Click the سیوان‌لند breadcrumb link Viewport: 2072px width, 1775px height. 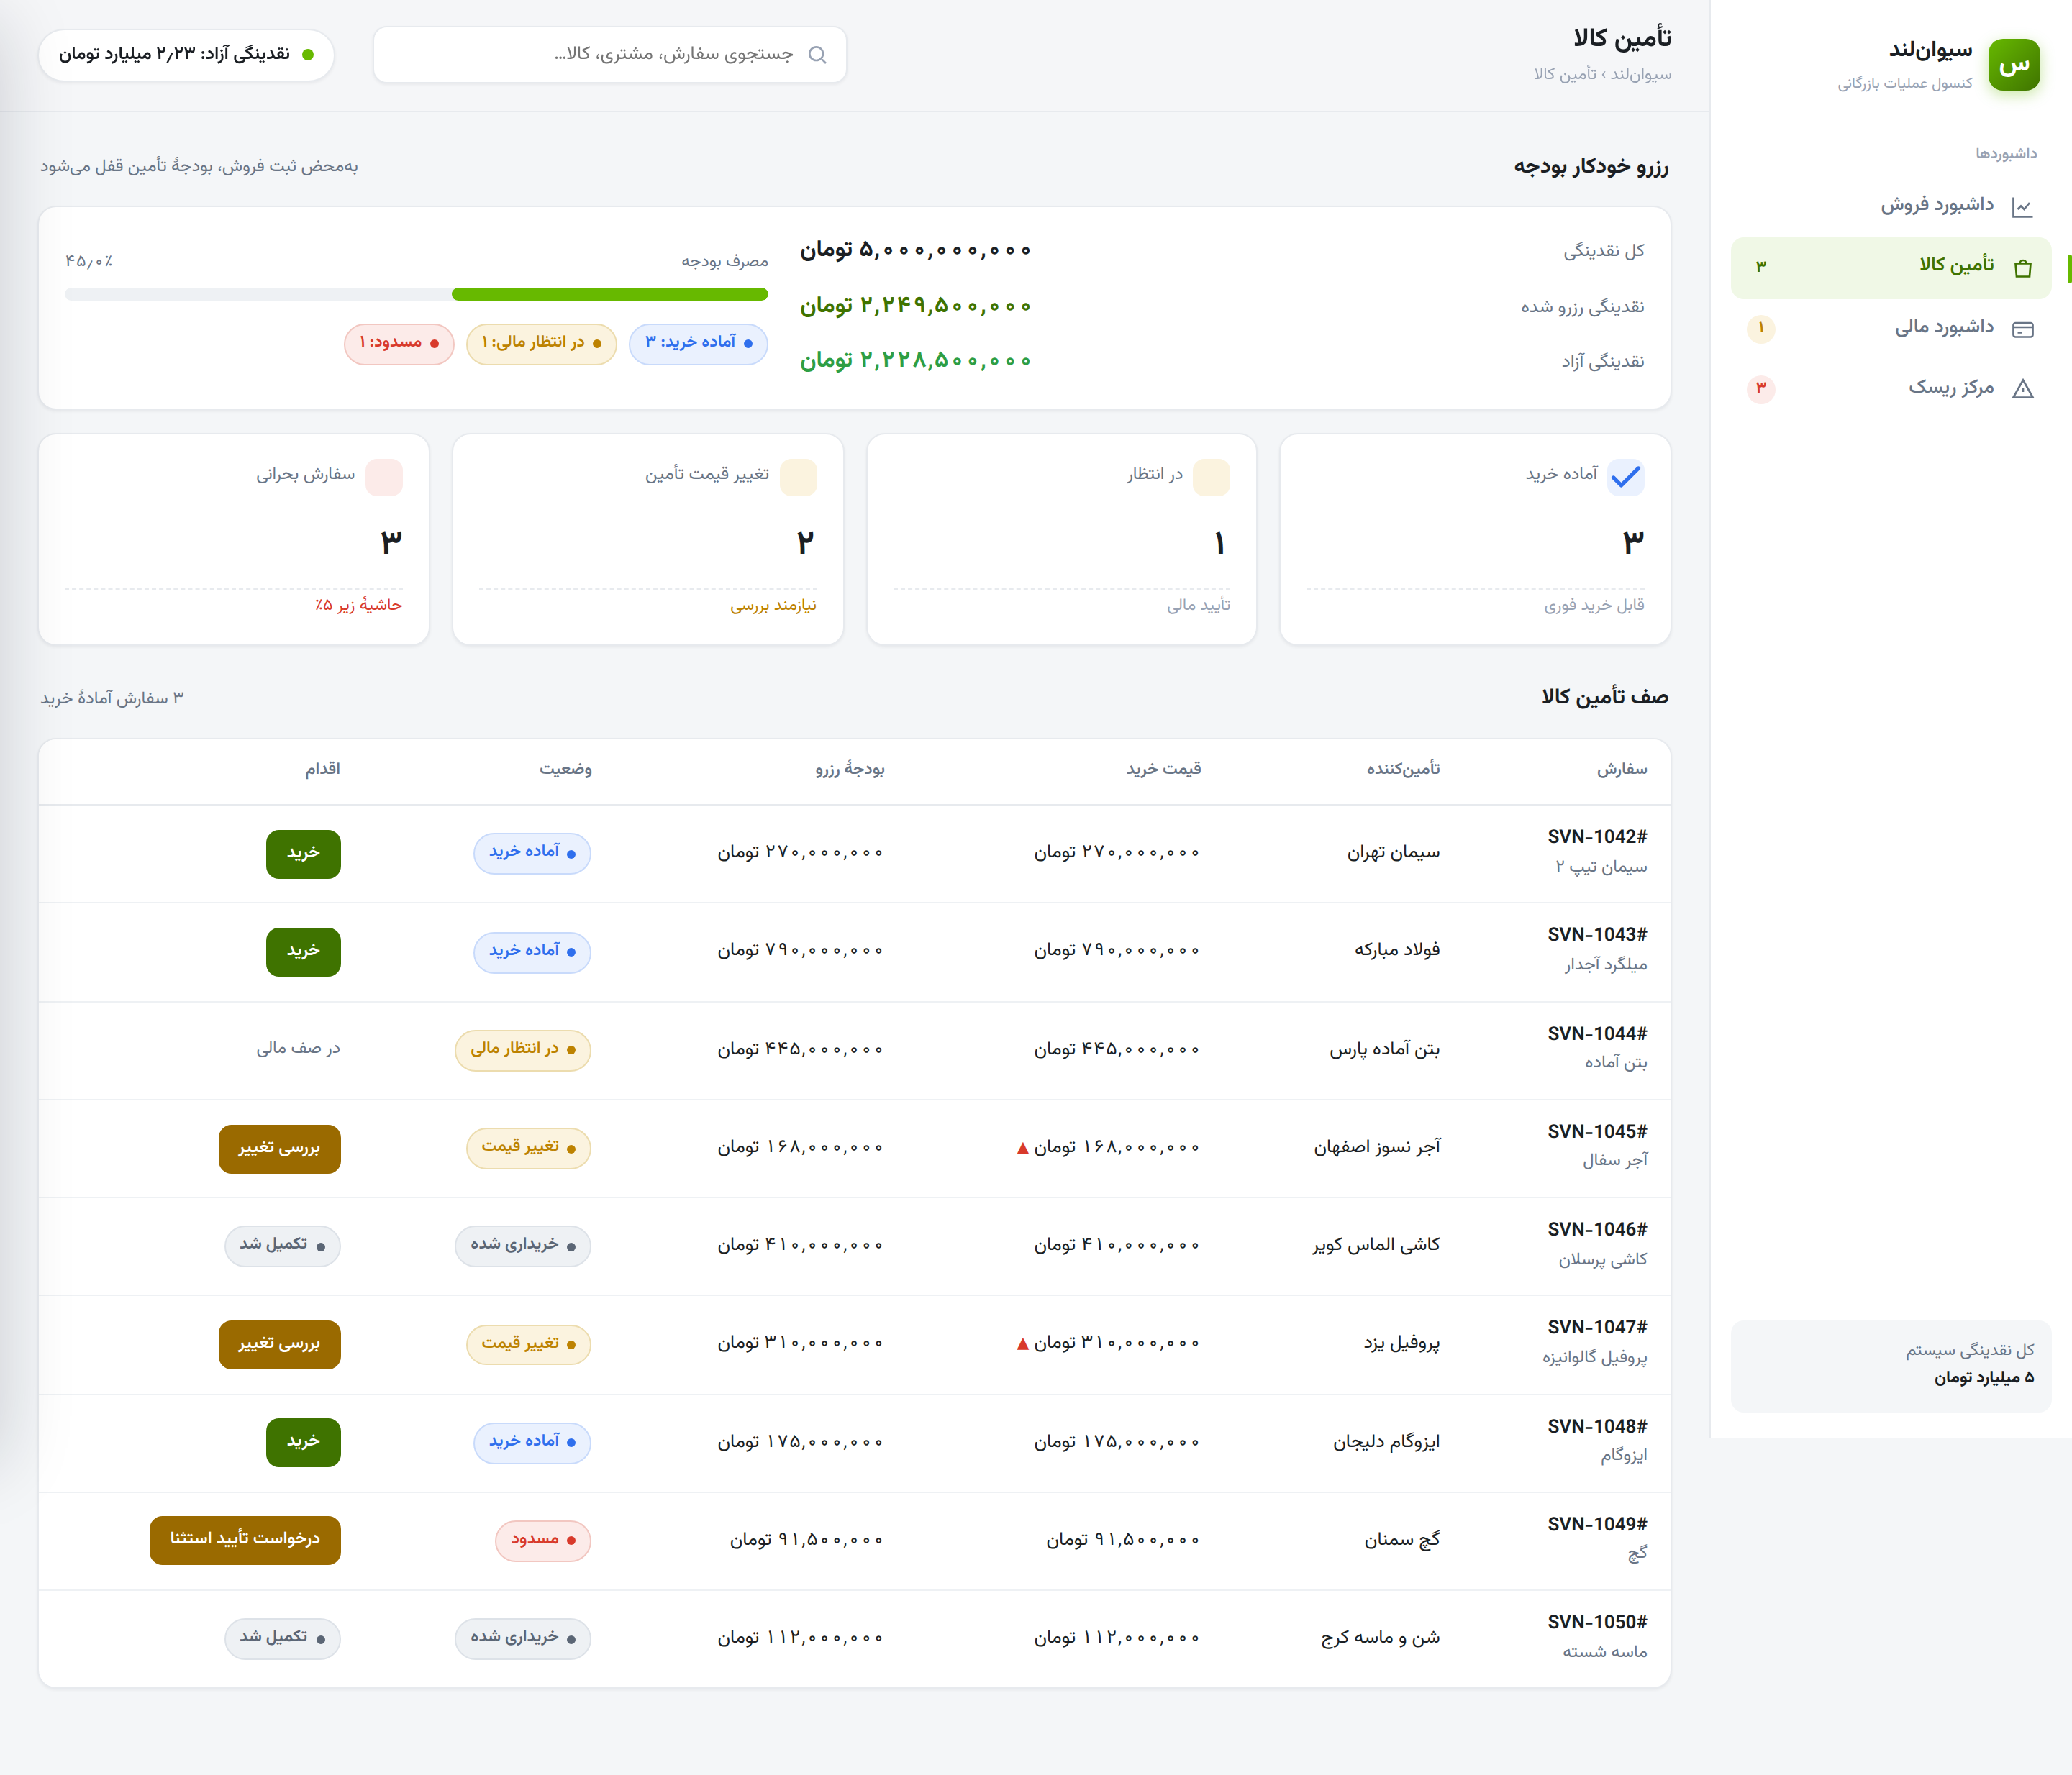[x=1641, y=75]
